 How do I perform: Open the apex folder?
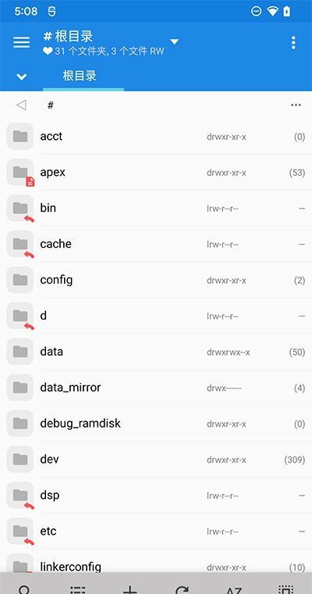pyautogui.click(x=156, y=173)
